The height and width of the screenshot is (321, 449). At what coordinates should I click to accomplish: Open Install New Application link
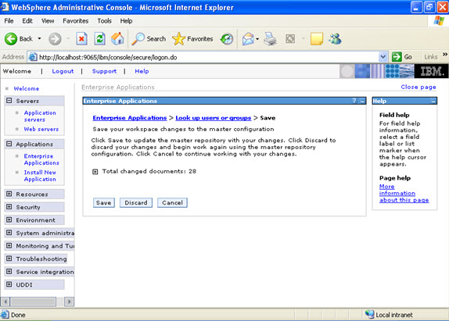pos(40,176)
